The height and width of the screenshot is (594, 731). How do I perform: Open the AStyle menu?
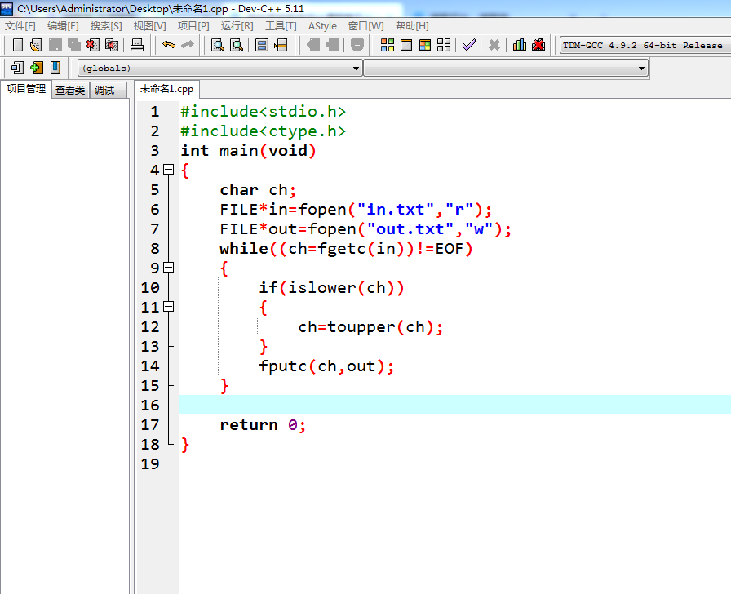[x=322, y=25]
